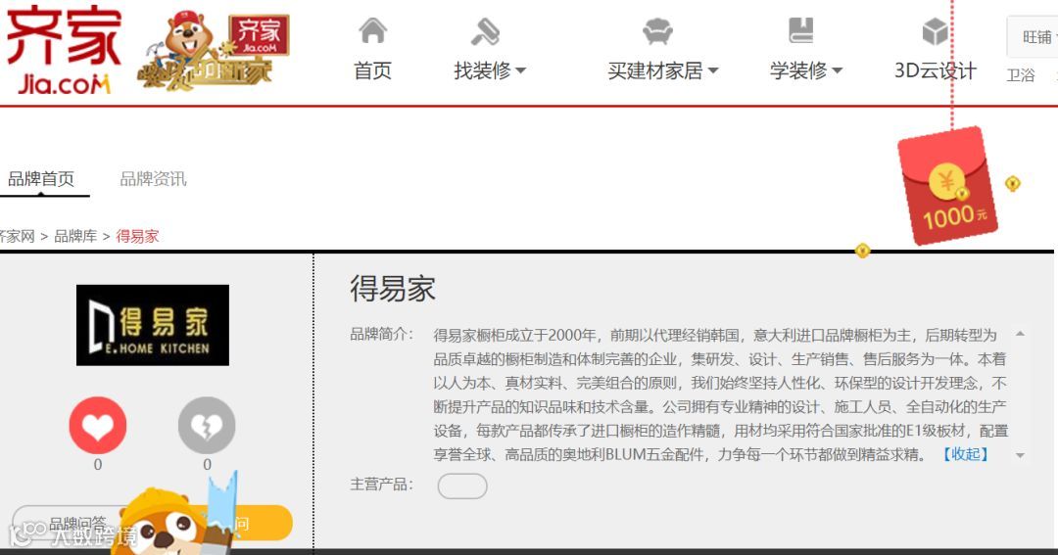Click the book icon above 学装修
Screen dimensions: 1058x555
801,30
